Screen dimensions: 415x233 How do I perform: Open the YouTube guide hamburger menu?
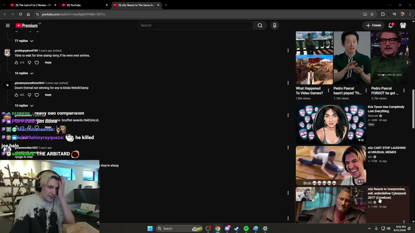[8, 26]
